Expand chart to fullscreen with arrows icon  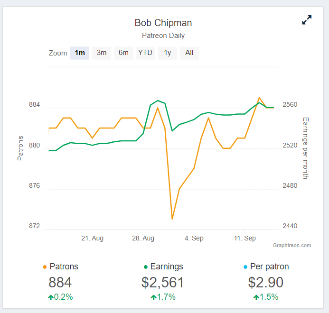pos(307,20)
